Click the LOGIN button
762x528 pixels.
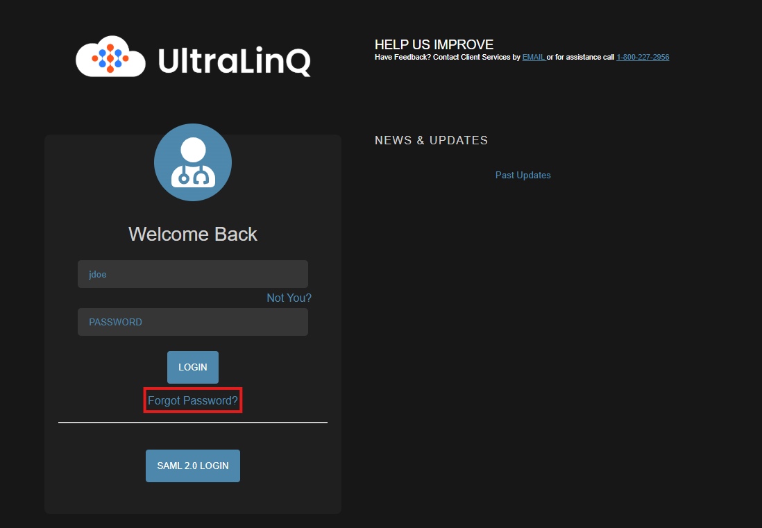point(193,367)
